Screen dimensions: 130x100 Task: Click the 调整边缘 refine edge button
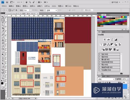click(x=88, y=10)
